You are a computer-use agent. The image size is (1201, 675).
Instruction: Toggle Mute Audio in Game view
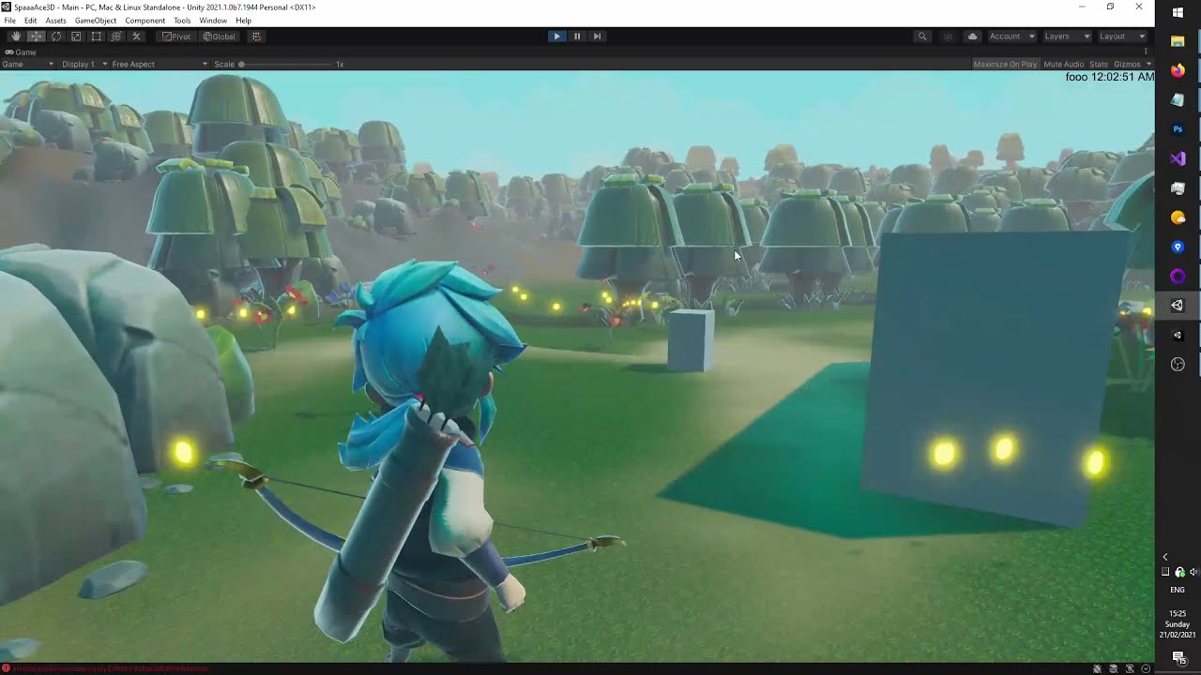click(x=1063, y=65)
